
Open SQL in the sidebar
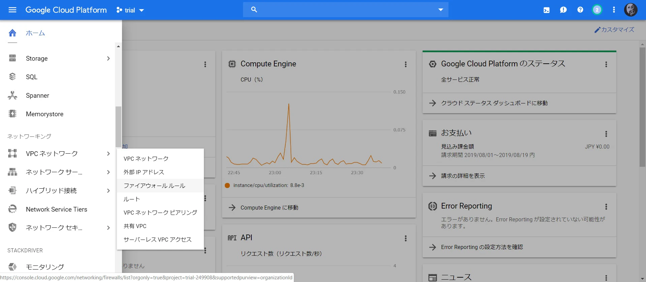(x=32, y=77)
